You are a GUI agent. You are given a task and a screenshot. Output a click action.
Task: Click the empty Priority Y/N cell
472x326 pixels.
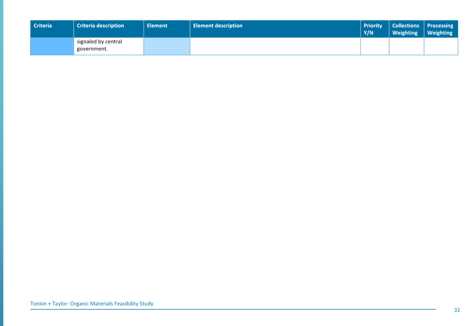374,46
